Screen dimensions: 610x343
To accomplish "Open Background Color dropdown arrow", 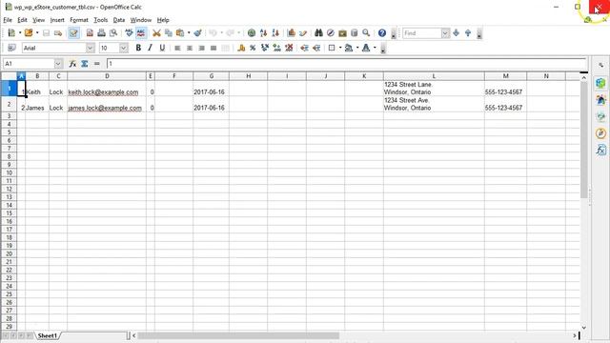I will click(x=357, y=48).
